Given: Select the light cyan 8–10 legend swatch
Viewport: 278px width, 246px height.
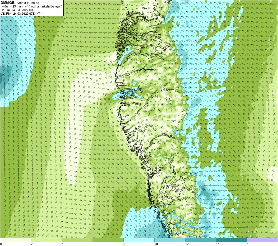Looking at the screenshot, I should point(139,240).
